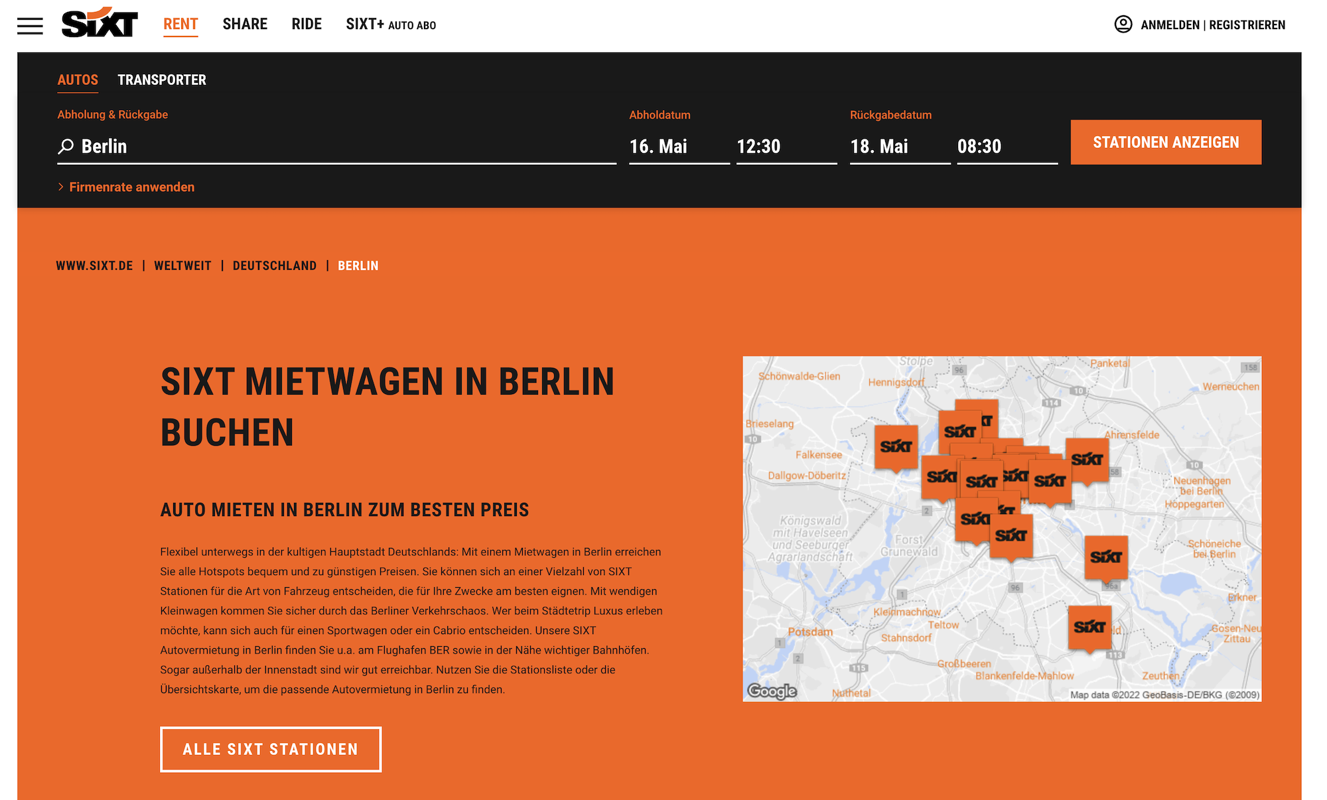Click the southernmost SIXT map pin near Blankenfelde-Mahlow

coord(1089,628)
